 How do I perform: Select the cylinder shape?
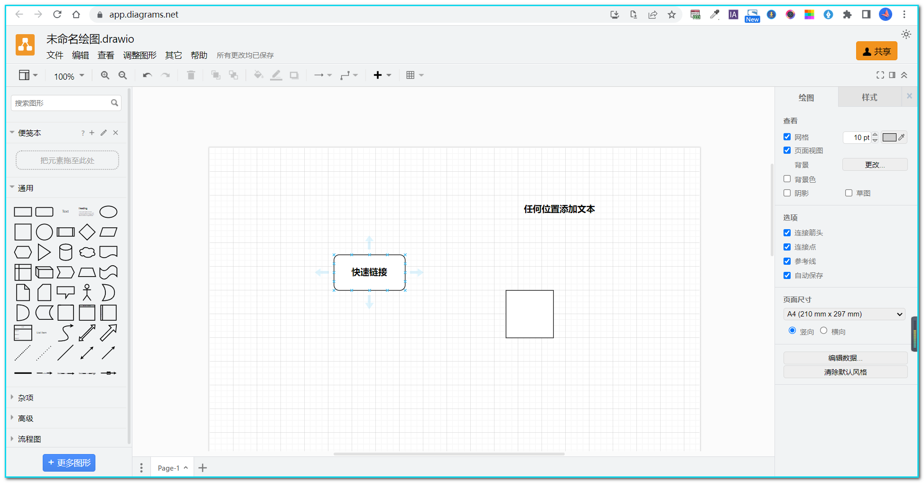[x=65, y=252]
